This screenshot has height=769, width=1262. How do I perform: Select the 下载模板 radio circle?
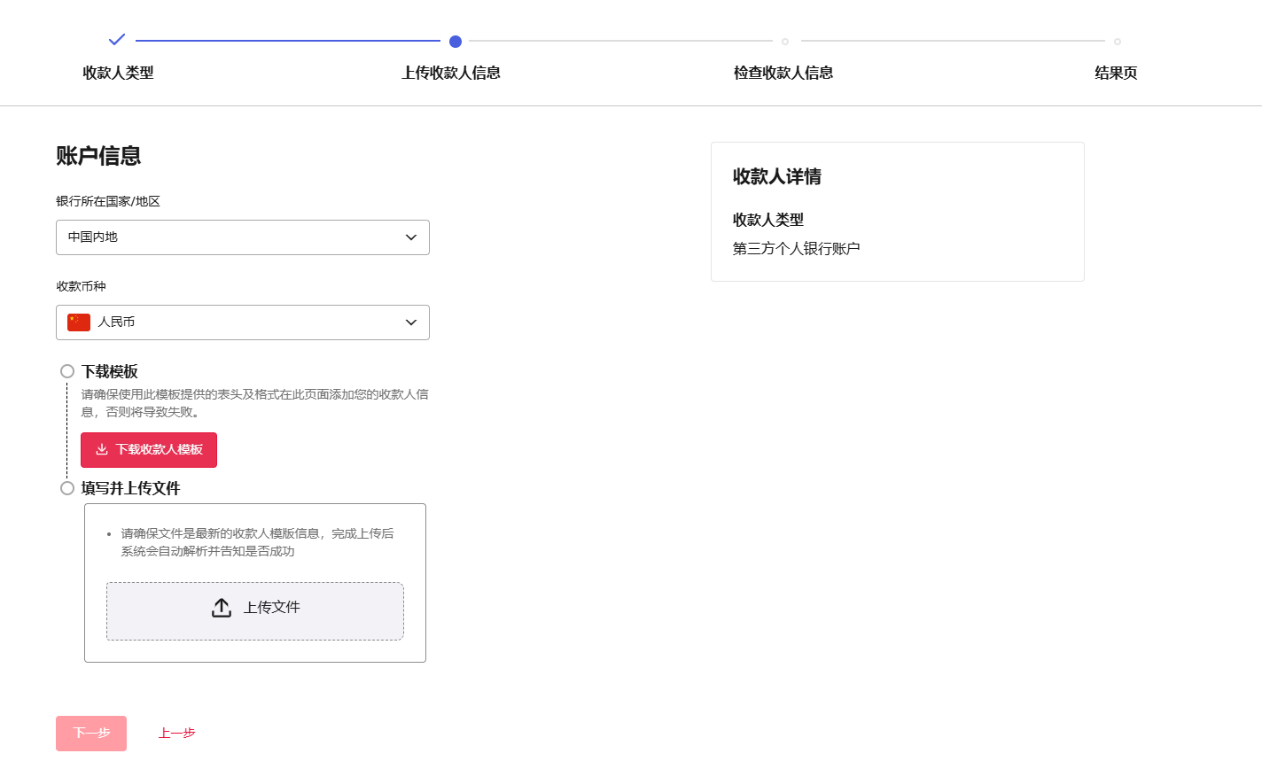[67, 371]
